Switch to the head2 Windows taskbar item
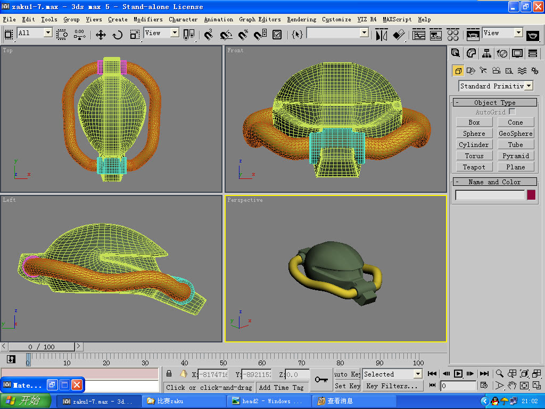Image resolution: width=545 pixels, height=409 pixels. click(x=268, y=401)
